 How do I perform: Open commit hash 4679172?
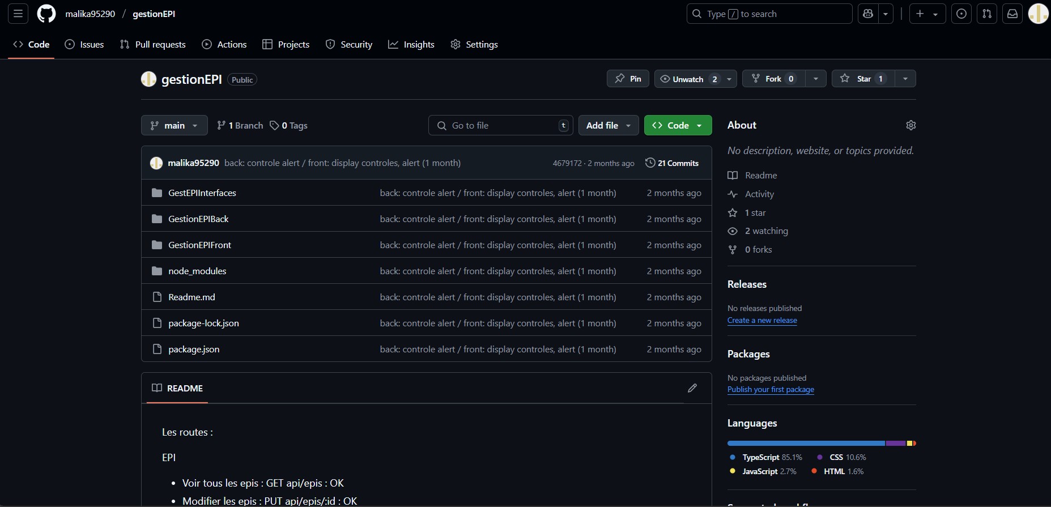[x=567, y=163]
